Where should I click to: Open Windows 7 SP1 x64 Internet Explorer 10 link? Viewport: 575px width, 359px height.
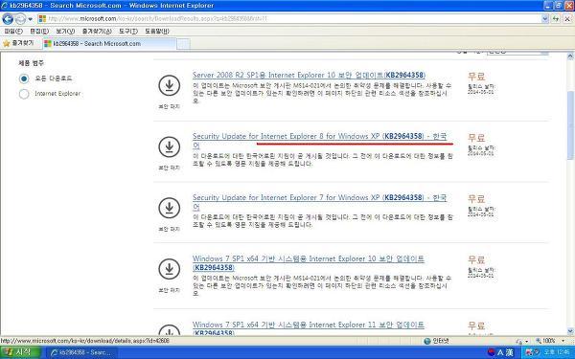[x=309, y=263]
